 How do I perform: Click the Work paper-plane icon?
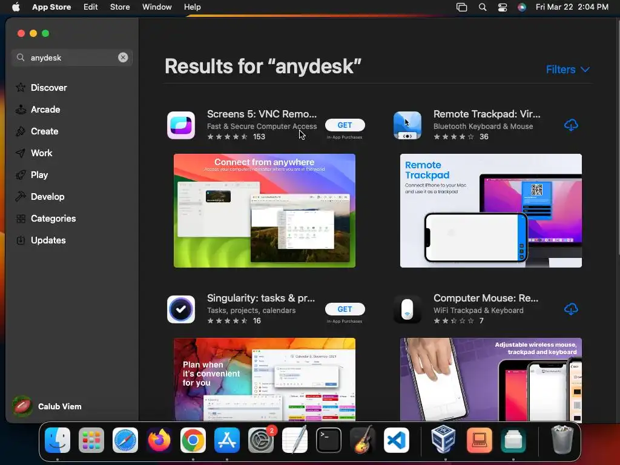point(21,153)
